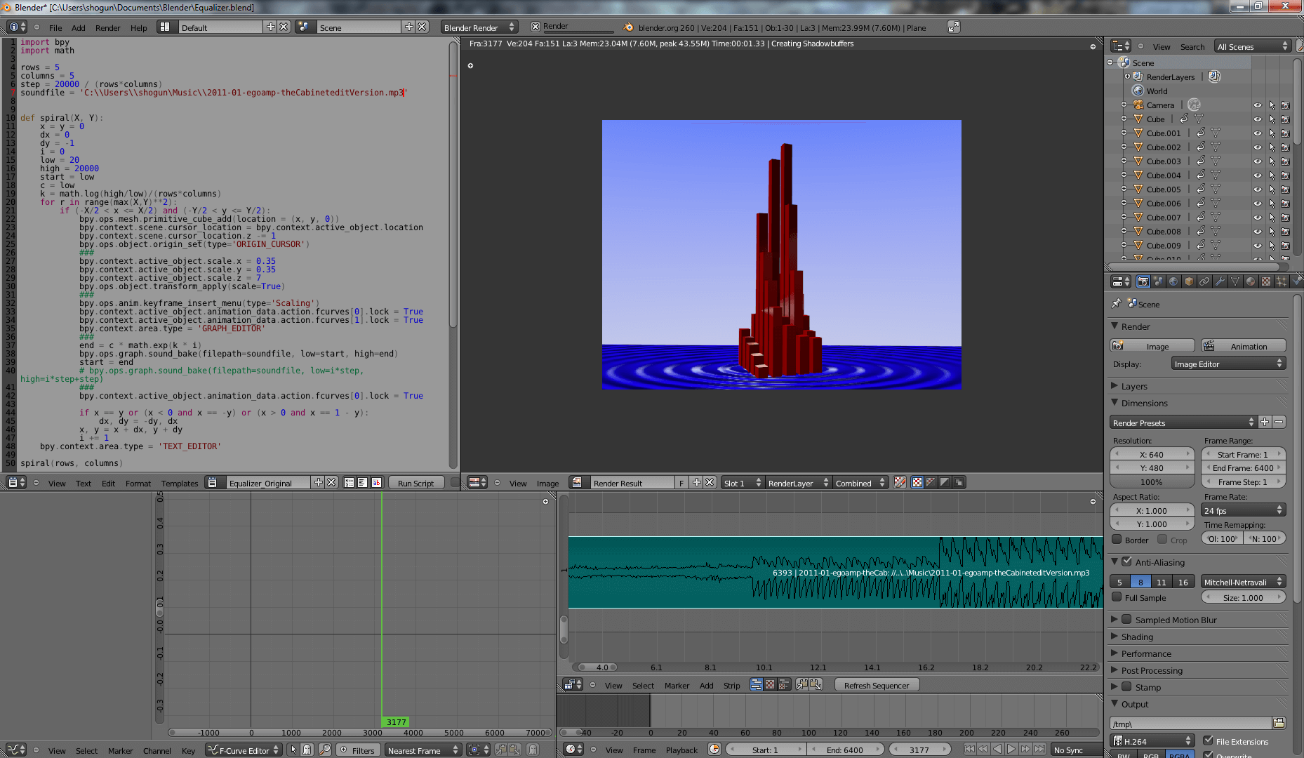
Task: Open the Templates menu in the text editor
Action: [x=180, y=483]
